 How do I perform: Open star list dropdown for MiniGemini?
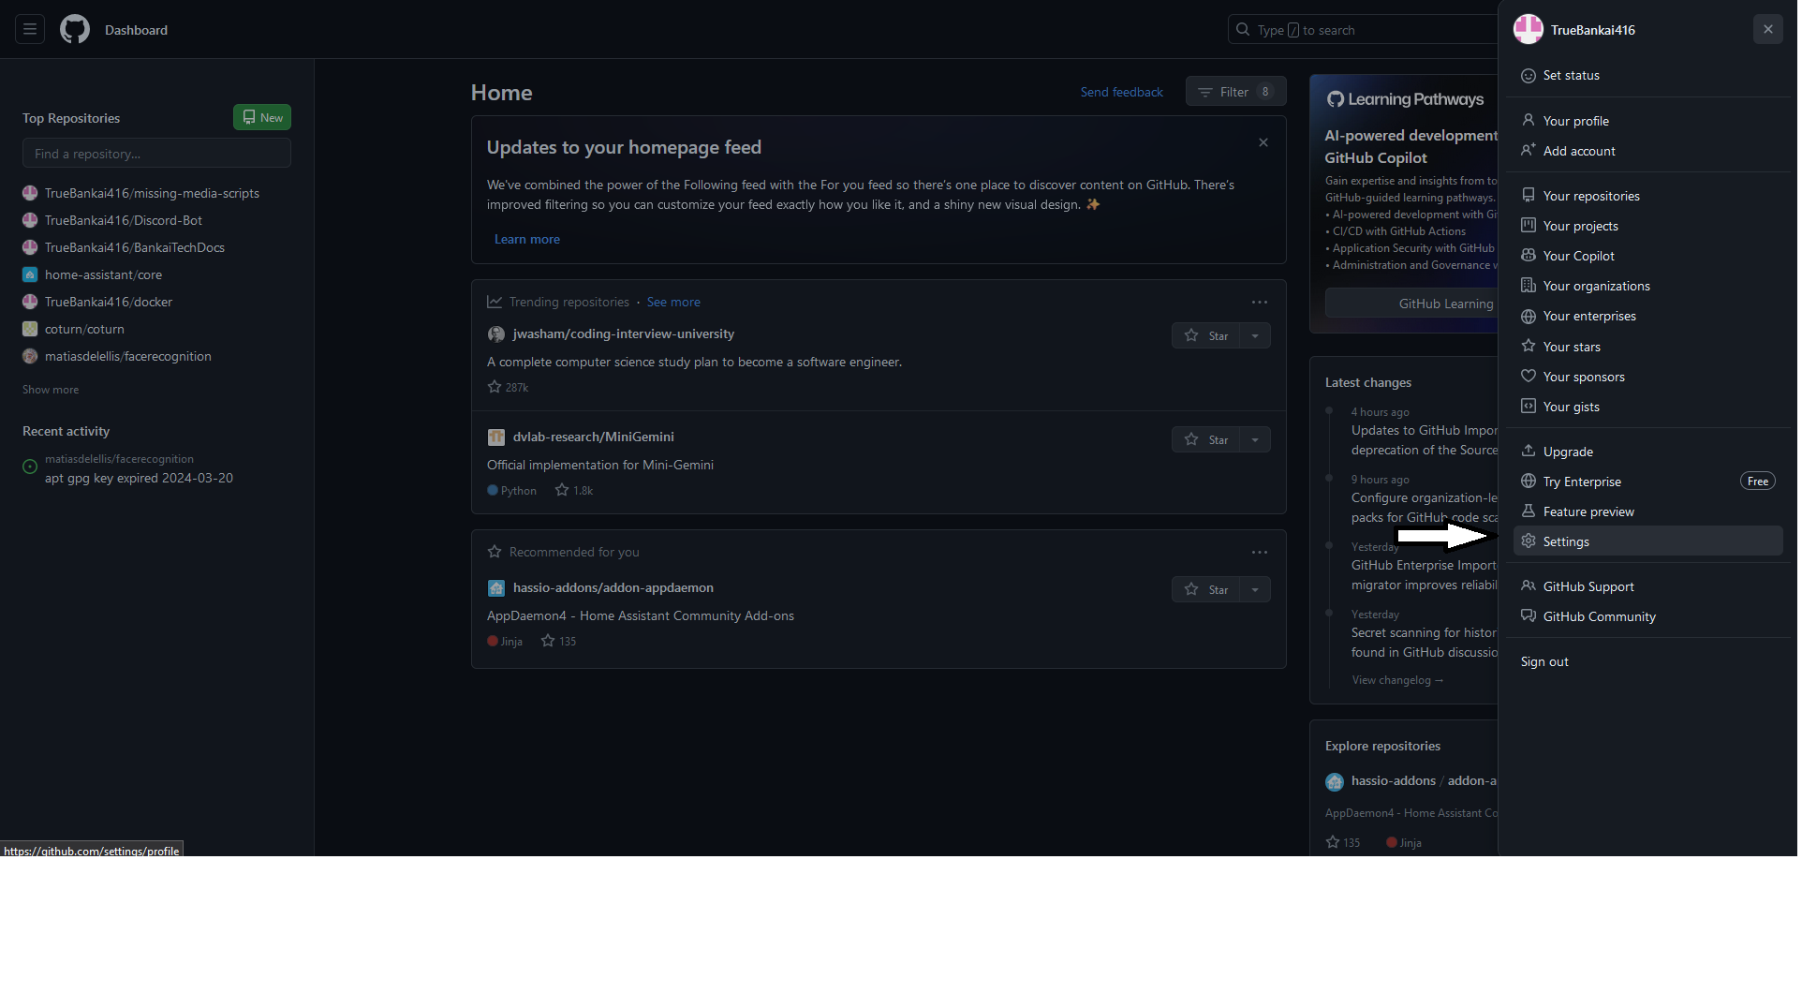[1255, 439]
